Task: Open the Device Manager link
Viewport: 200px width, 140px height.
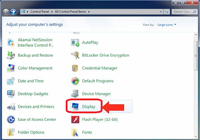Action: coord(96,94)
